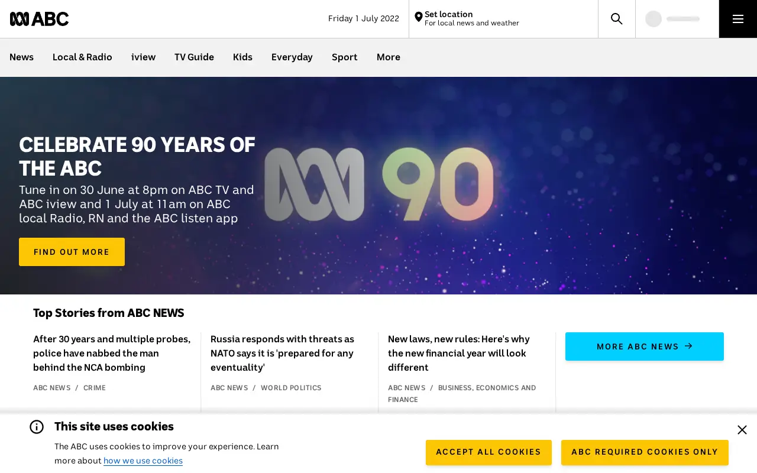757x473 pixels.
Task: Open Sport navigation item
Action: (345, 57)
